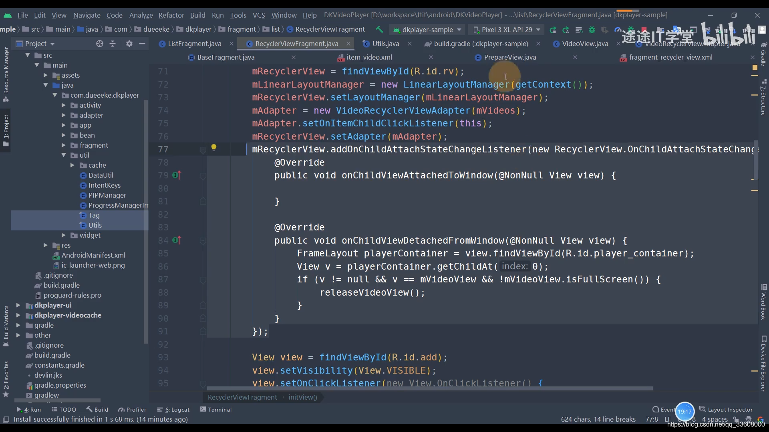
Task: Open the Word Book side panel
Action: (x=763, y=302)
